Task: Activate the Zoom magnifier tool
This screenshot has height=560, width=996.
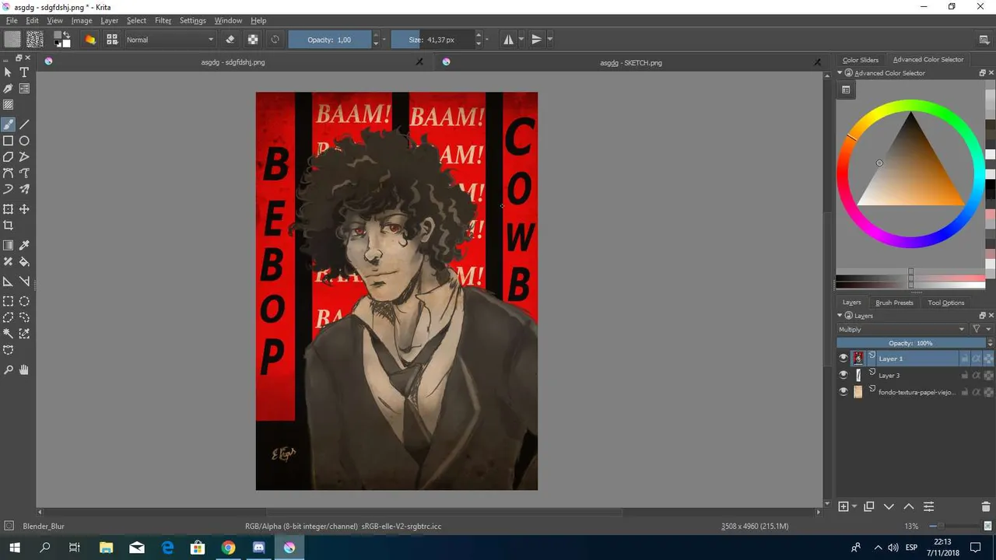Action: pos(8,370)
